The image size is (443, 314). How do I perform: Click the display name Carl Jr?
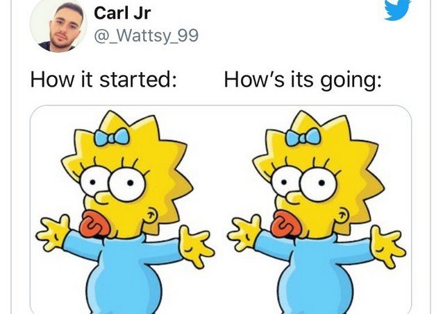[122, 13]
